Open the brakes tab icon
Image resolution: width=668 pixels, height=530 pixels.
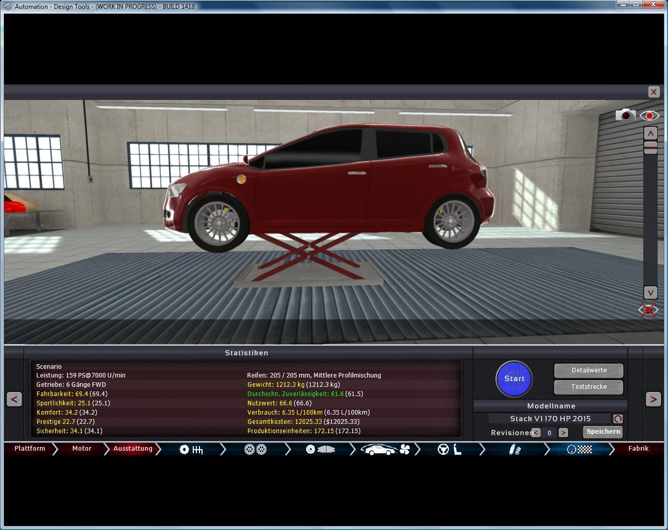(320, 450)
